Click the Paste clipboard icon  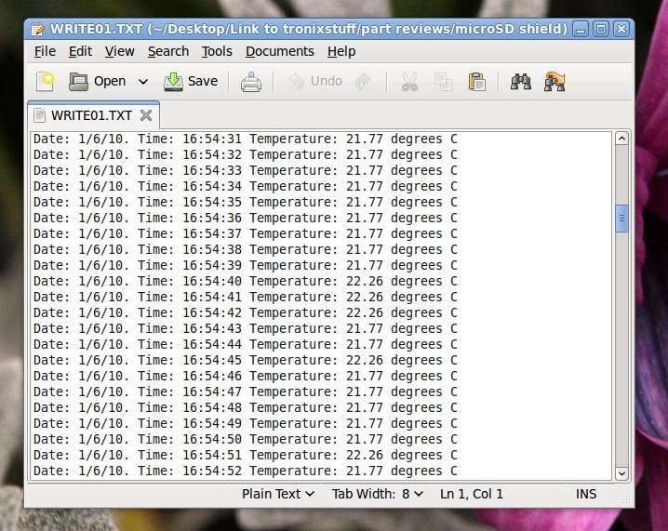[477, 82]
